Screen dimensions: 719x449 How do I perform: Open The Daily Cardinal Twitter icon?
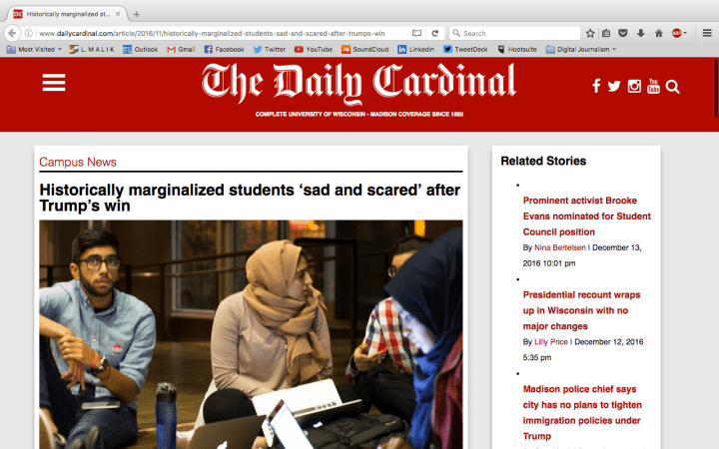[x=614, y=87]
